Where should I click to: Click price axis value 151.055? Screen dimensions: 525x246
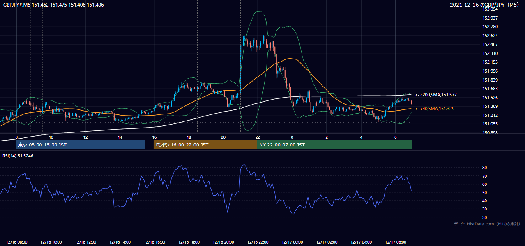pyautogui.click(x=490, y=124)
